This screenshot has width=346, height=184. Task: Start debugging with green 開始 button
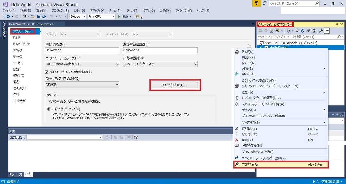pyautogui.click(x=123, y=16)
